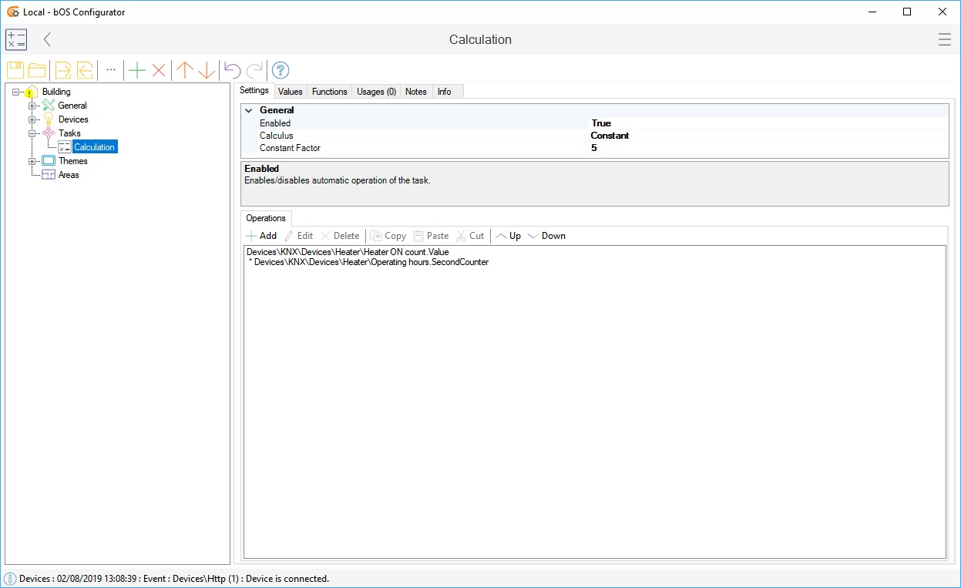Click the Constant Factor value field
Image resolution: width=961 pixels, height=588 pixels.
pyautogui.click(x=594, y=148)
